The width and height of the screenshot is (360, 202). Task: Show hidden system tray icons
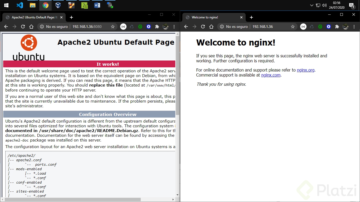pyautogui.click(x=312, y=5)
